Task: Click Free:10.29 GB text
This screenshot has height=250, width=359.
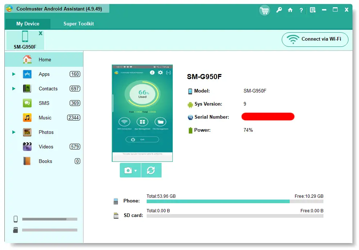Action: point(309,196)
